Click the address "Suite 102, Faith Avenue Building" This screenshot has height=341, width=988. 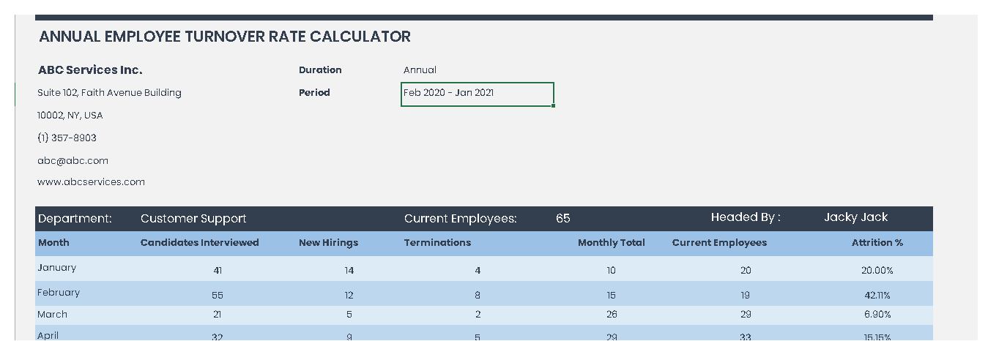(x=110, y=93)
